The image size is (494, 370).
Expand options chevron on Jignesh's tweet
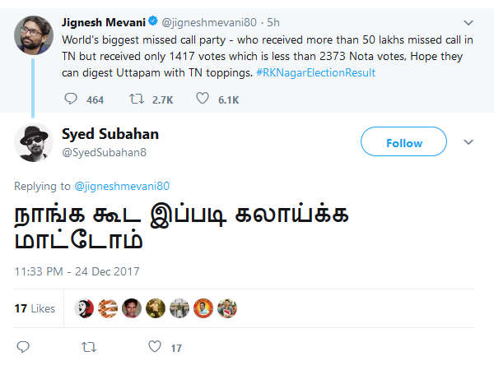(x=469, y=19)
